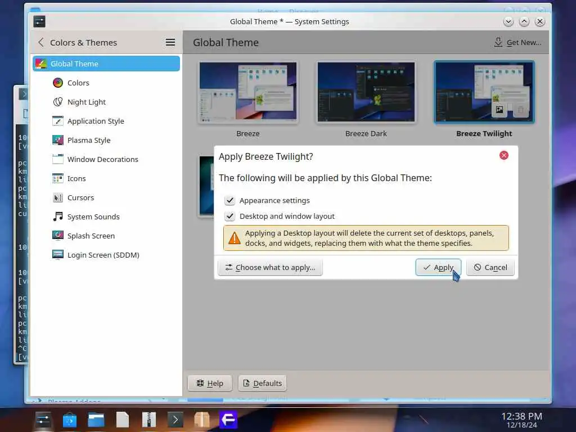Dismiss the dialog with red close icon
Viewport: 576px width, 432px height.
click(503, 155)
